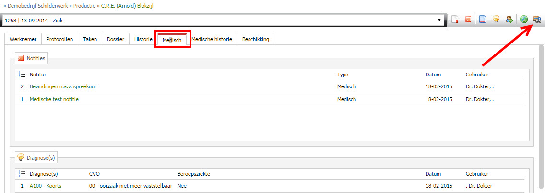Click the document upload icon with red arrow
Viewport: 545px width, 193px height.
(455, 20)
